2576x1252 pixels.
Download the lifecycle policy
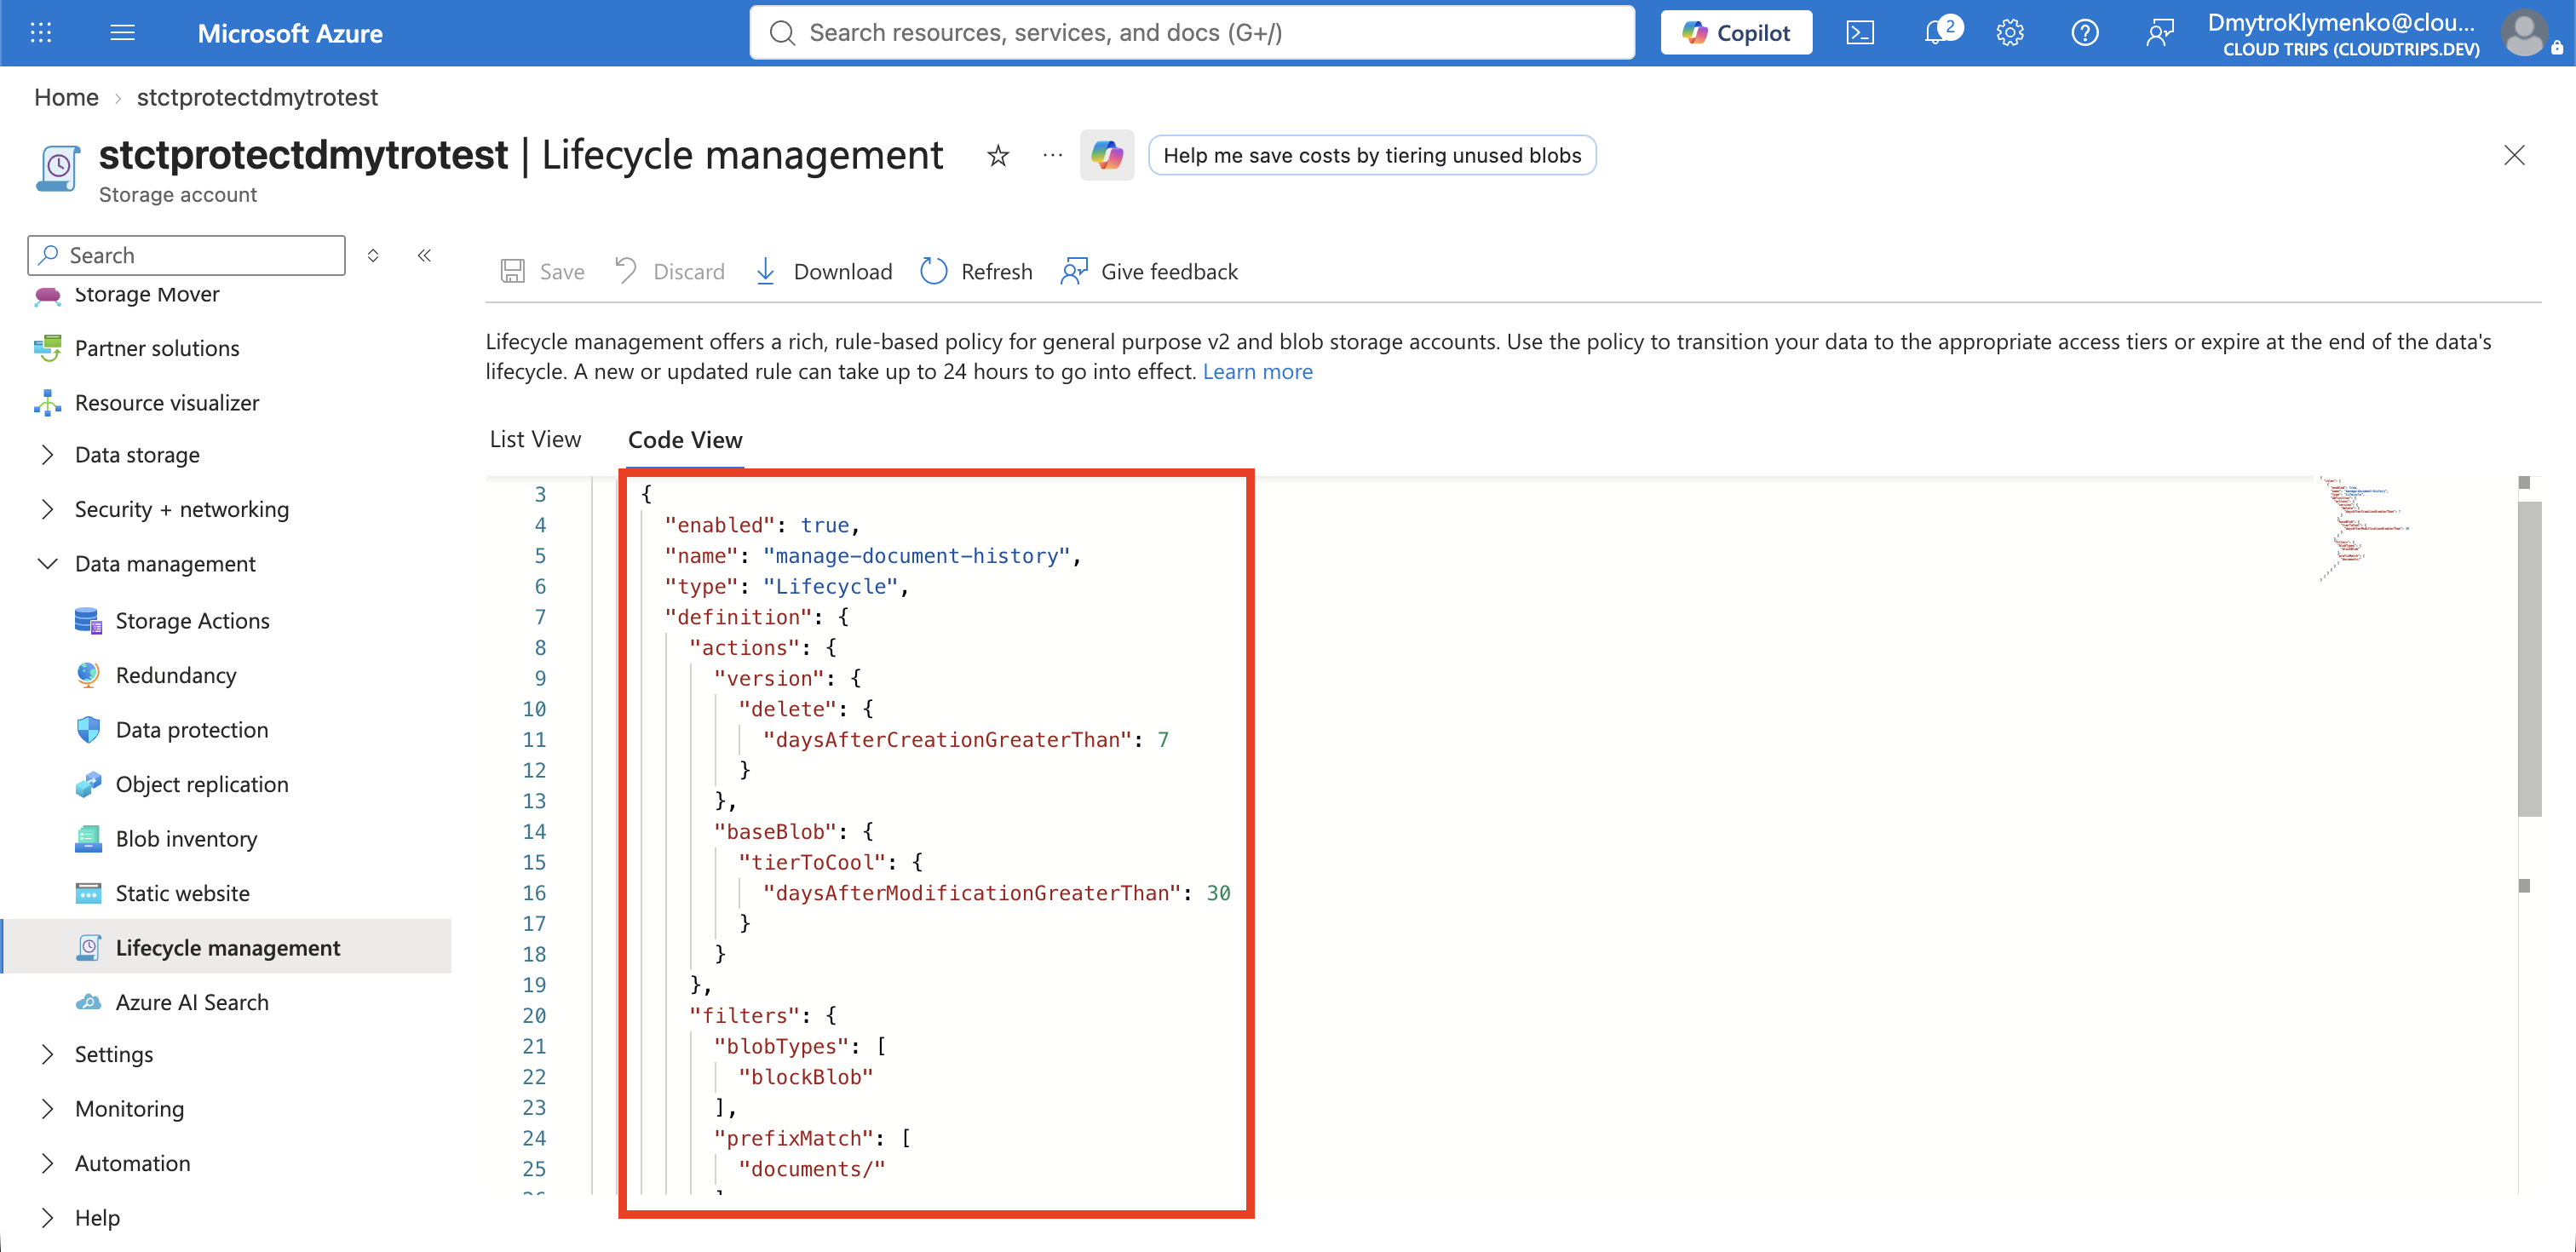coord(823,271)
